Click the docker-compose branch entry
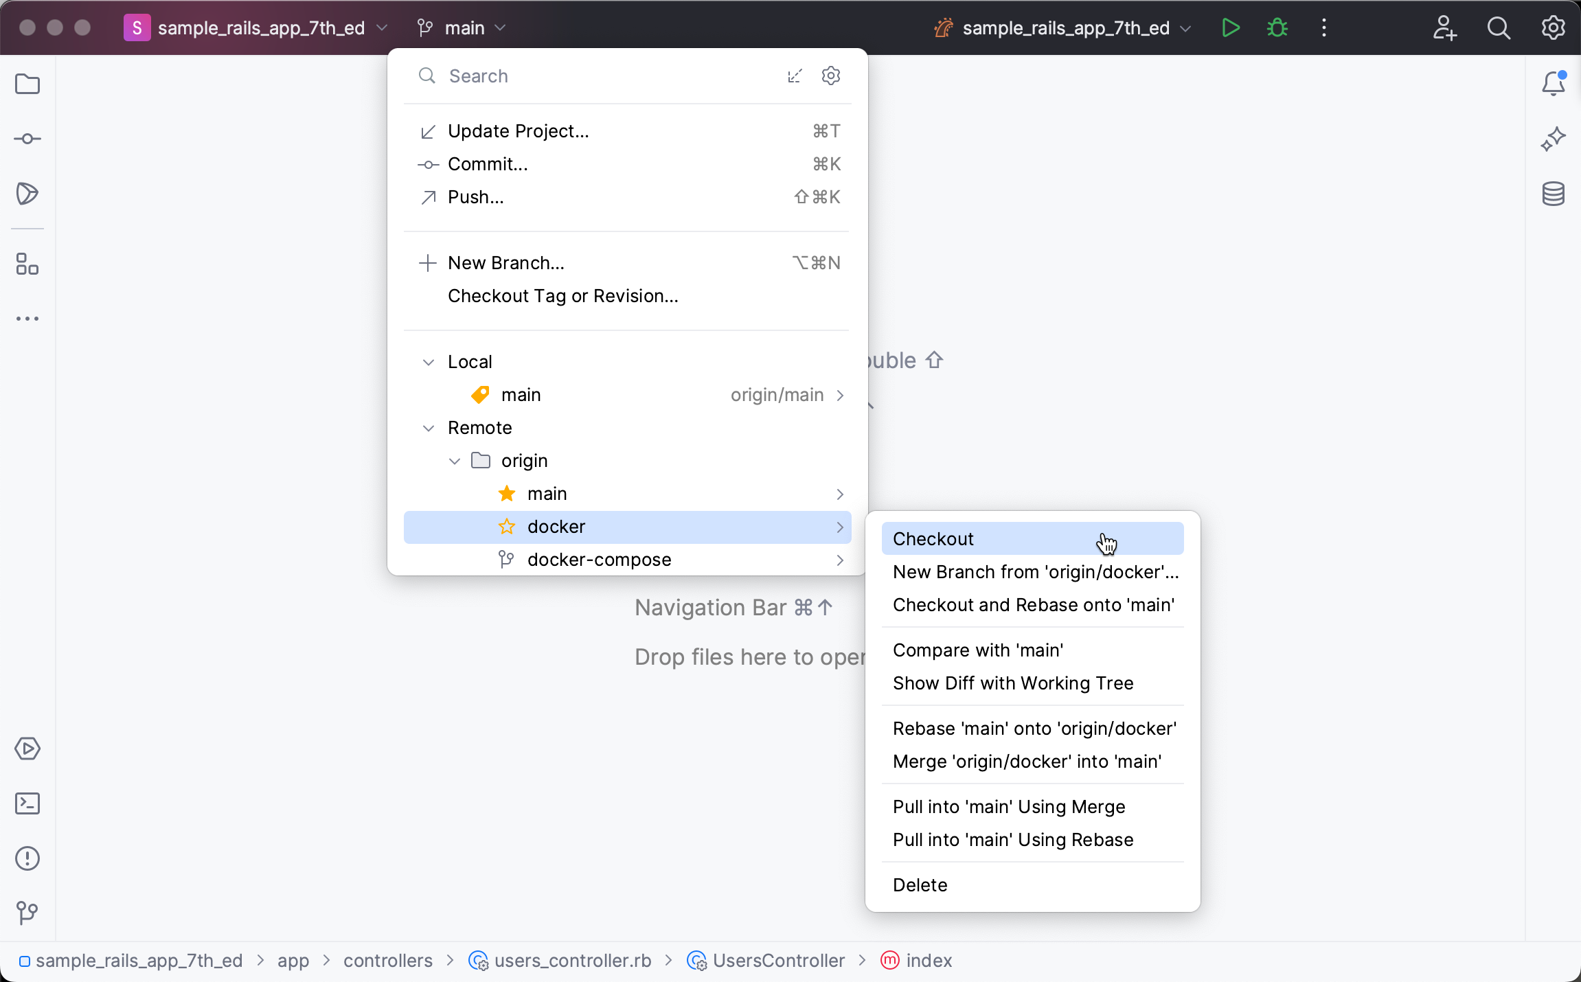This screenshot has width=1581, height=982. pyautogui.click(x=599, y=559)
